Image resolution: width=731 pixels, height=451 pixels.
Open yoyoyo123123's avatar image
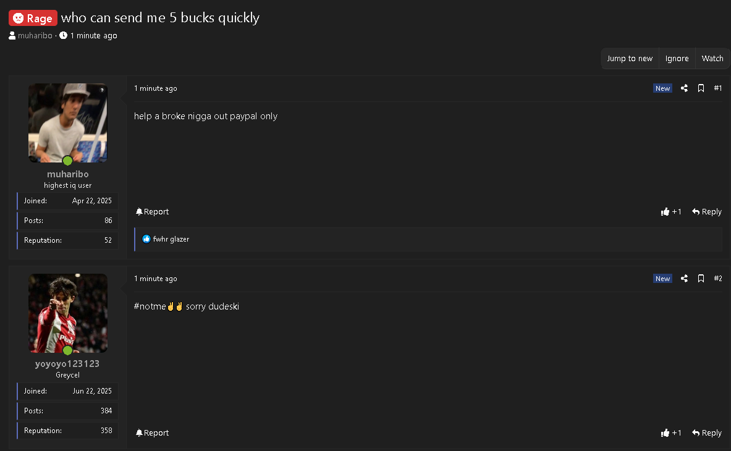(x=68, y=313)
